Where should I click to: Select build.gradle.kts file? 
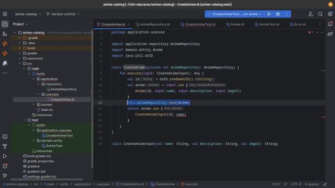tap(39, 156)
